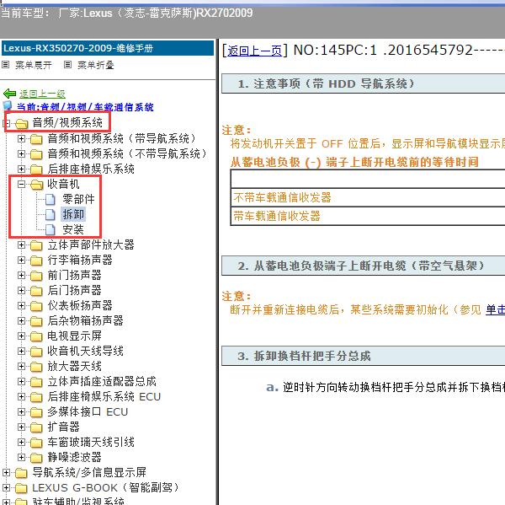
Task: Select 收音机天线导线 tree label
Action: click(x=85, y=351)
